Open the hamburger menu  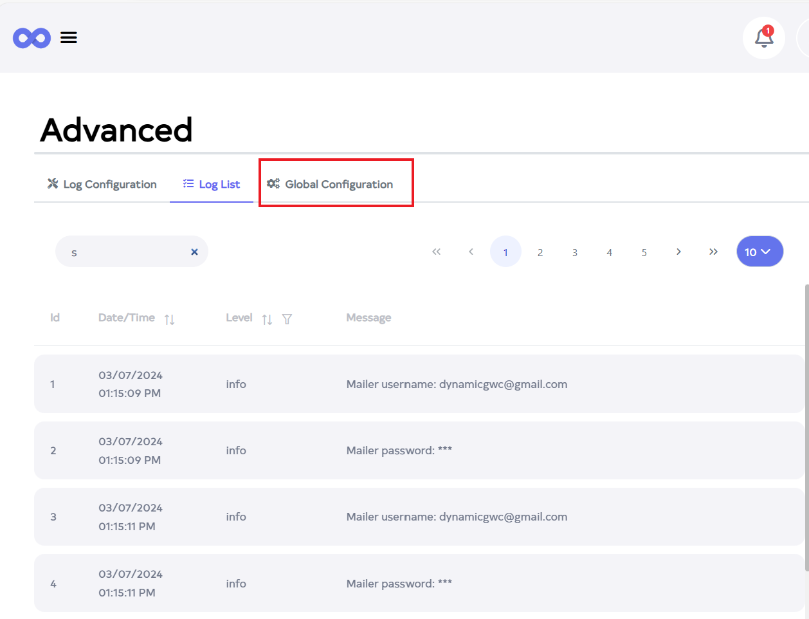[69, 38]
